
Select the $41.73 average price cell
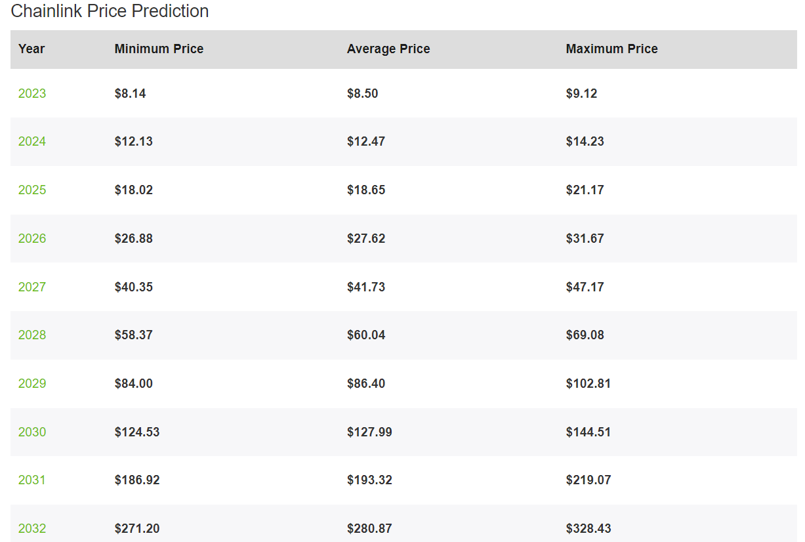pyautogui.click(x=366, y=287)
